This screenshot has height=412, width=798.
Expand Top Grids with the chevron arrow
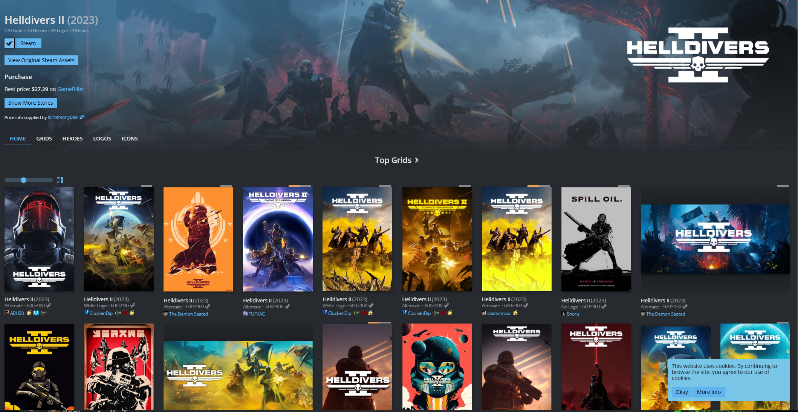(417, 160)
